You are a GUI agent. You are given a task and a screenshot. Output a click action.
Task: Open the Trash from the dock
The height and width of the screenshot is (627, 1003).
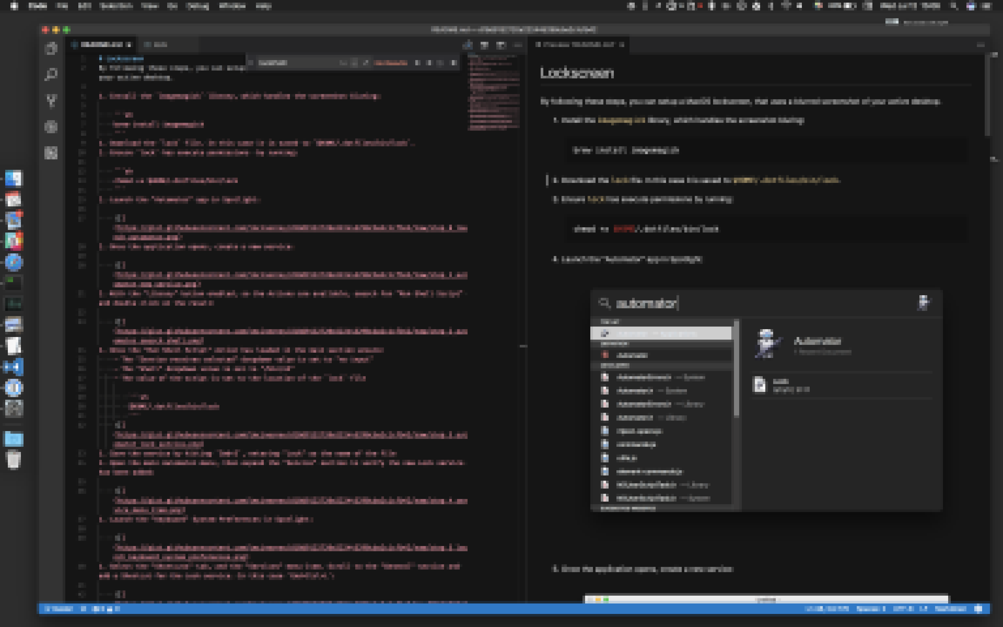(13, 460)
